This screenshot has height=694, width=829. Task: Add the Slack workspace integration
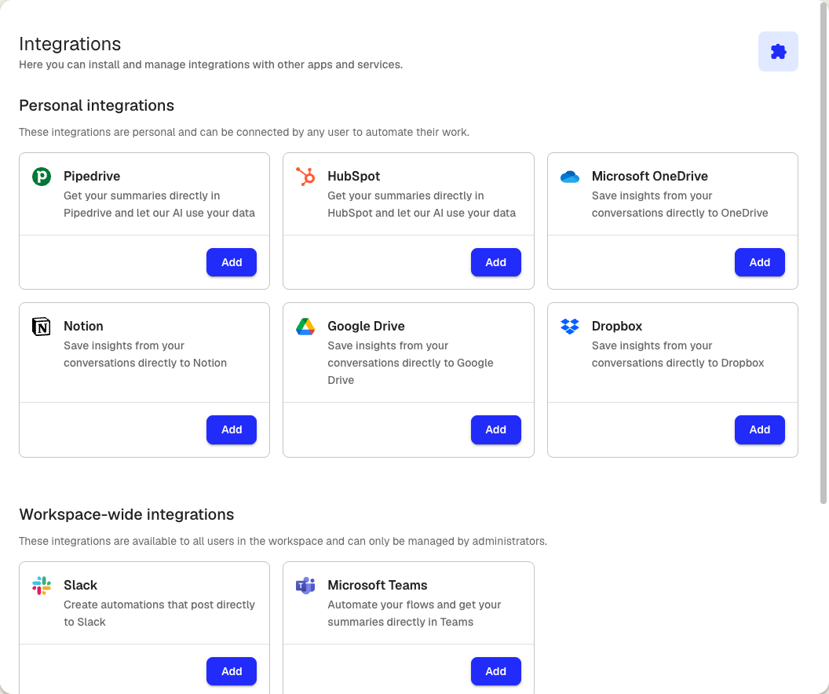232,671
